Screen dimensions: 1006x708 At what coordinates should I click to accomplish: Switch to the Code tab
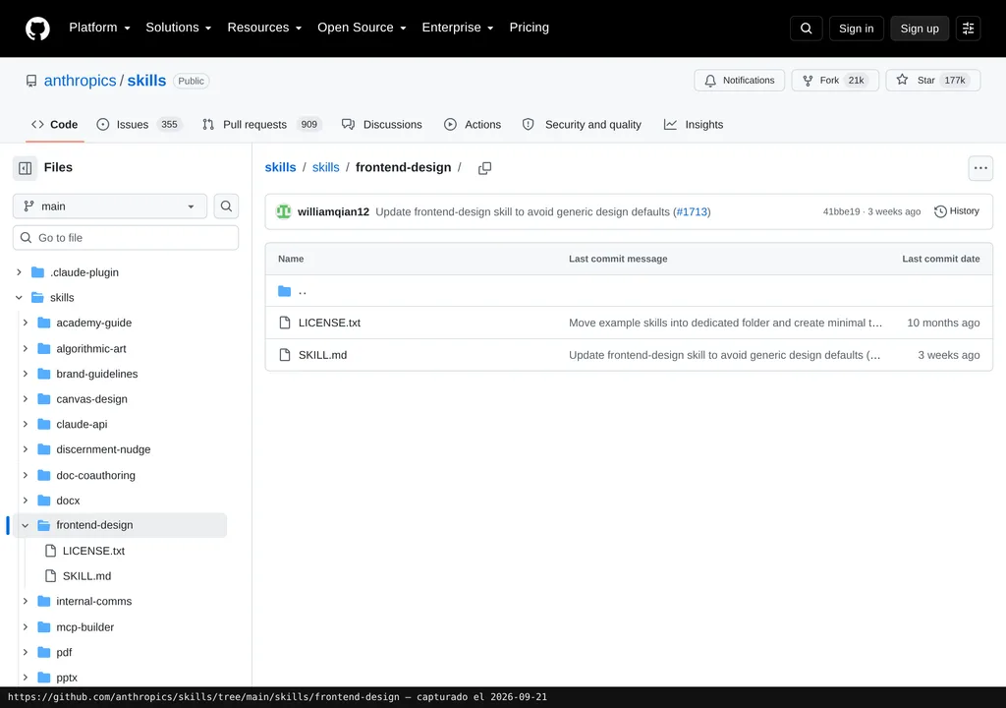[x=55, y=125]
